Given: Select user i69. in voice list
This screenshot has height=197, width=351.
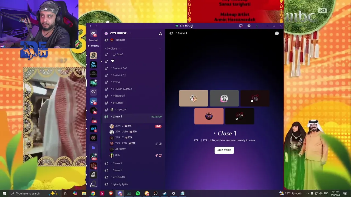Looking at the screenshot, I should [117, 155].
